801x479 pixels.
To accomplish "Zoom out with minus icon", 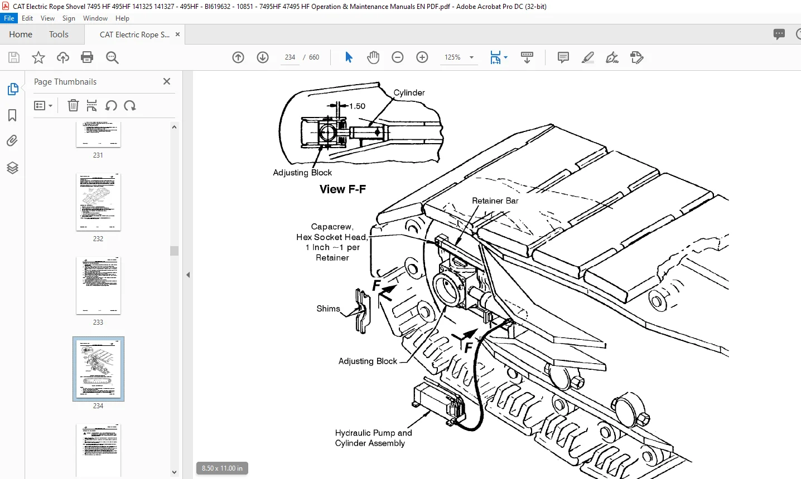I will click(398, 57).
